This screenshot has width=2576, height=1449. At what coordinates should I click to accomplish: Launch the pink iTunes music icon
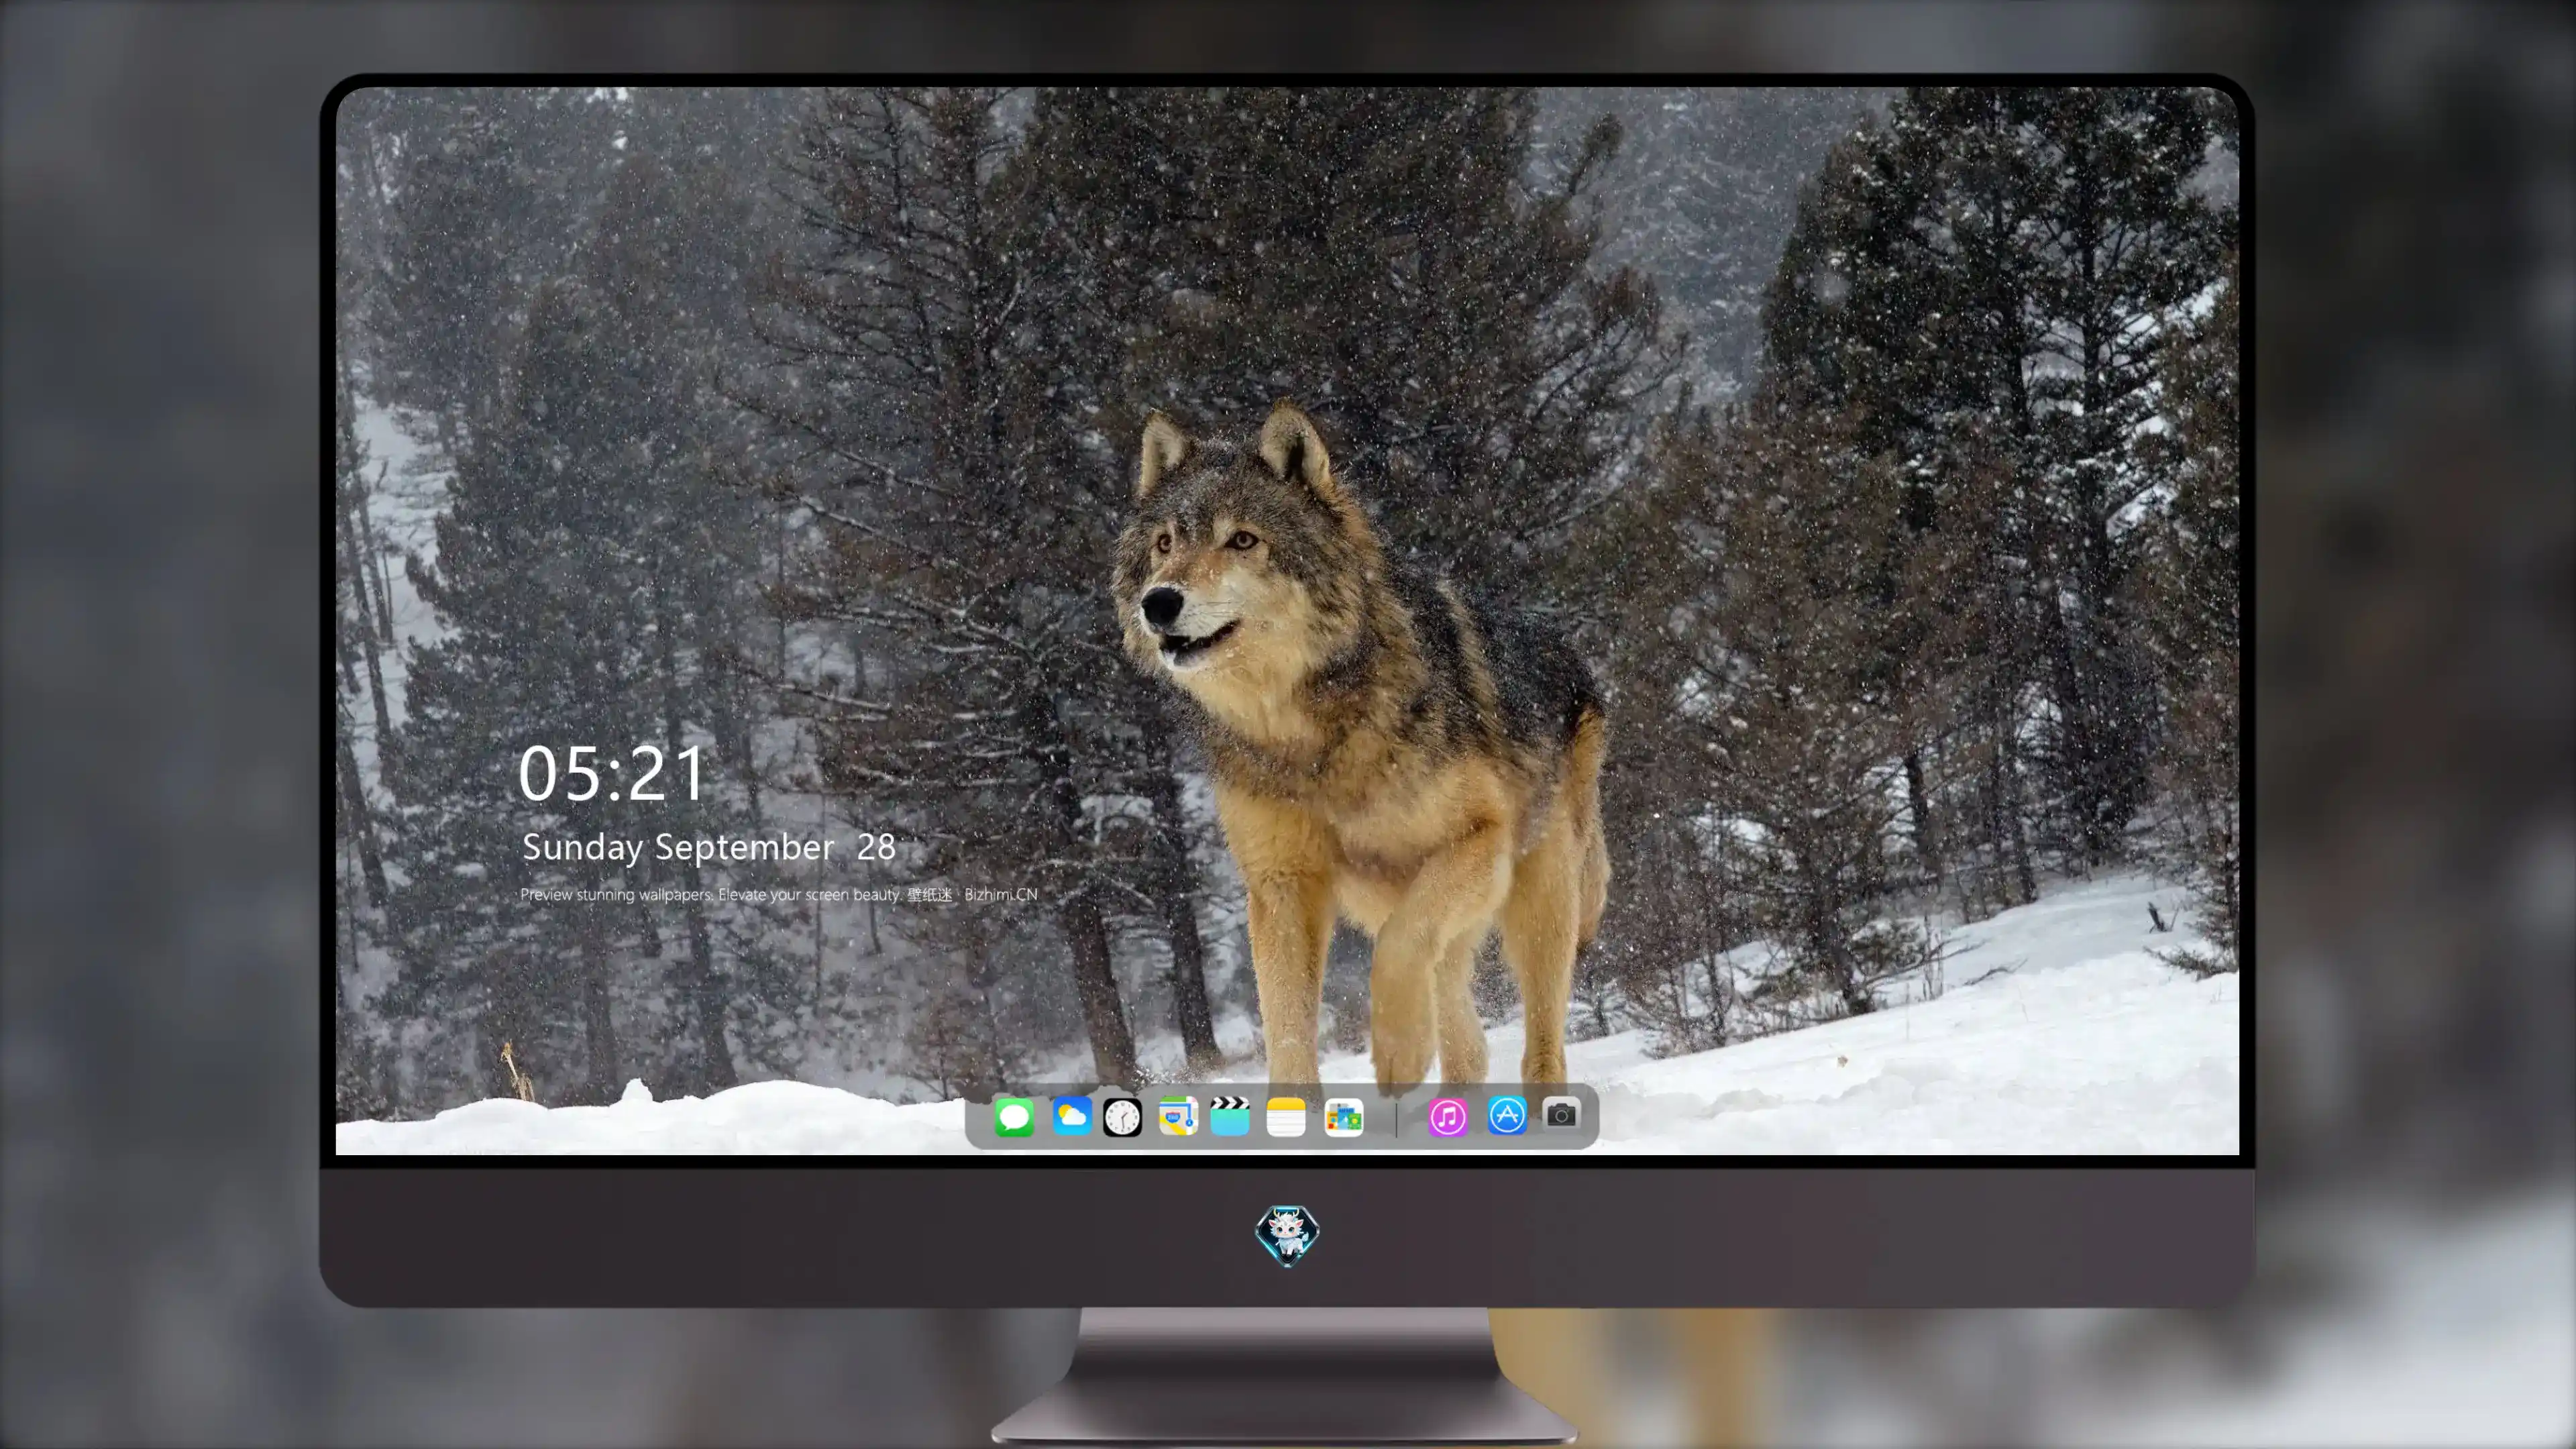1448,1117
